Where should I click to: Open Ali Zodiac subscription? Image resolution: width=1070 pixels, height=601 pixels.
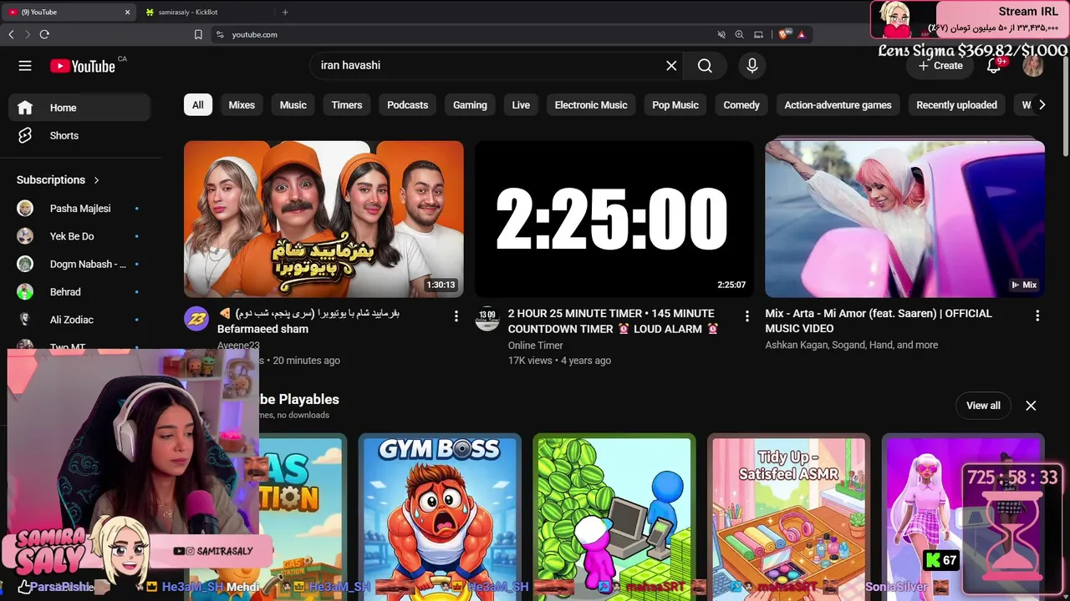pyautogui.click(x=79, y=320)
